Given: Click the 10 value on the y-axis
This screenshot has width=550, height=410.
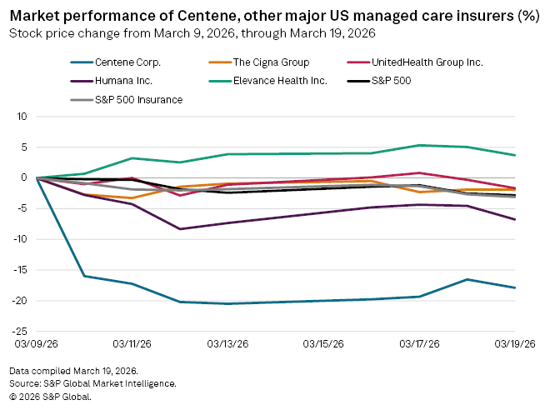Looking at the screenshot, I should click(x=23, y=117).
